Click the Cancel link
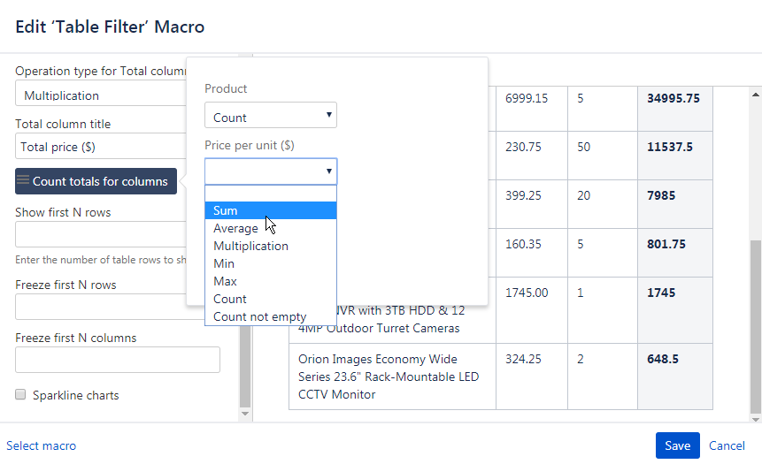 (x=727, y=445)
